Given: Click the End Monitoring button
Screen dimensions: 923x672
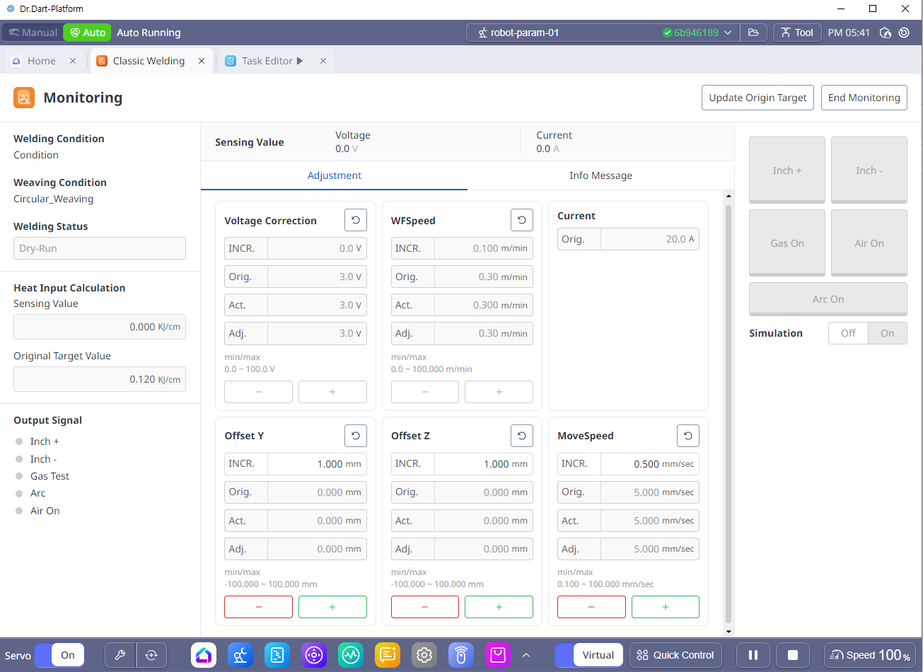Looking at the screenshot, I should coord(864,98).
